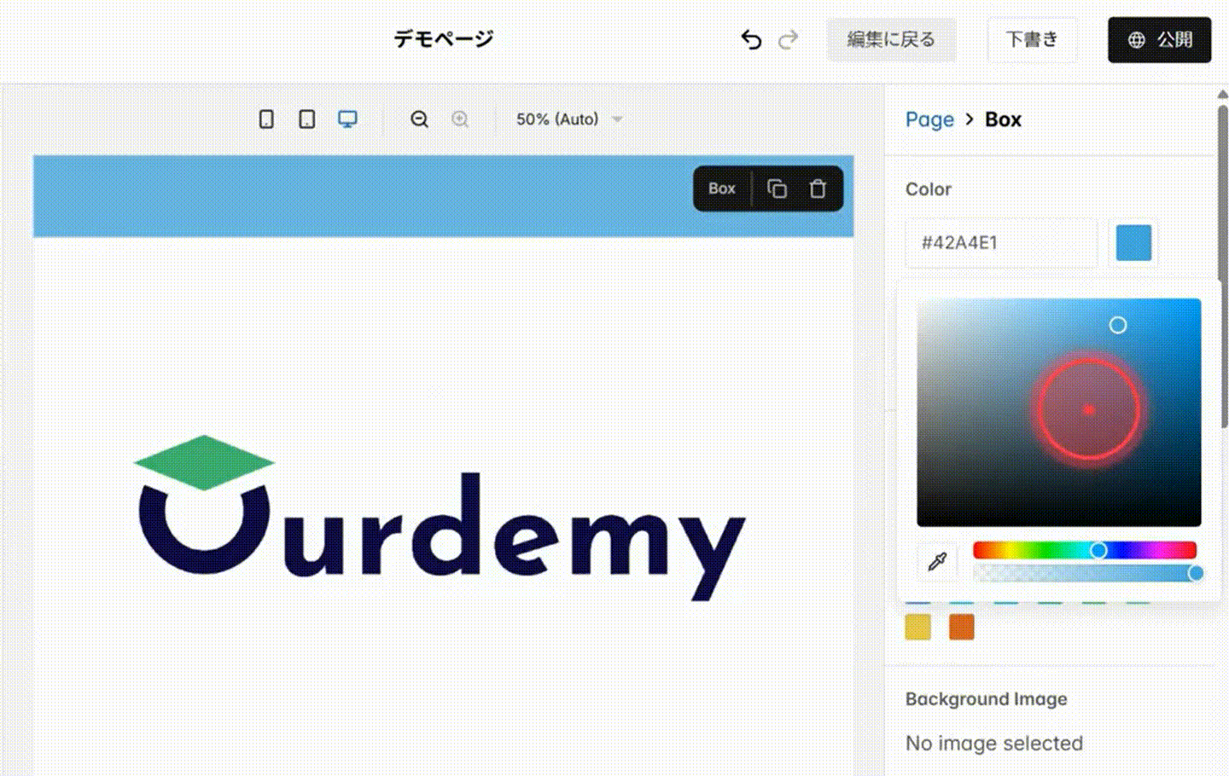Click the redo arrow
Screen dimensions: 1229x776
click(x=788, y=39)
